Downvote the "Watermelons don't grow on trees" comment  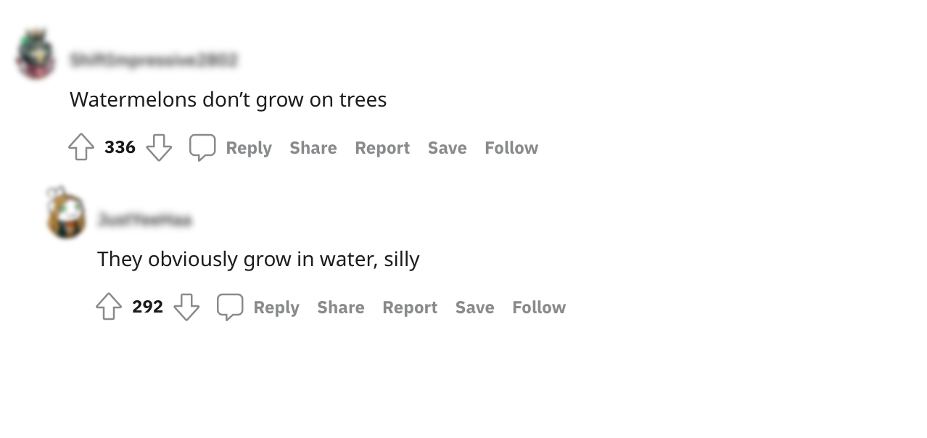coord(159,148)
